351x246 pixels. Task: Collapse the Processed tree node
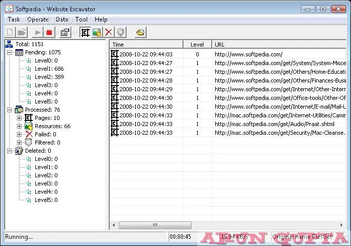click(9, 110)
